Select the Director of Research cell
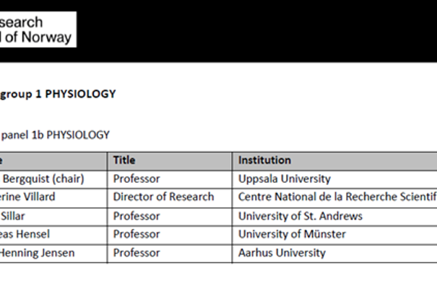Viewport: 437px width, 291px height. (x=169, y=198)
